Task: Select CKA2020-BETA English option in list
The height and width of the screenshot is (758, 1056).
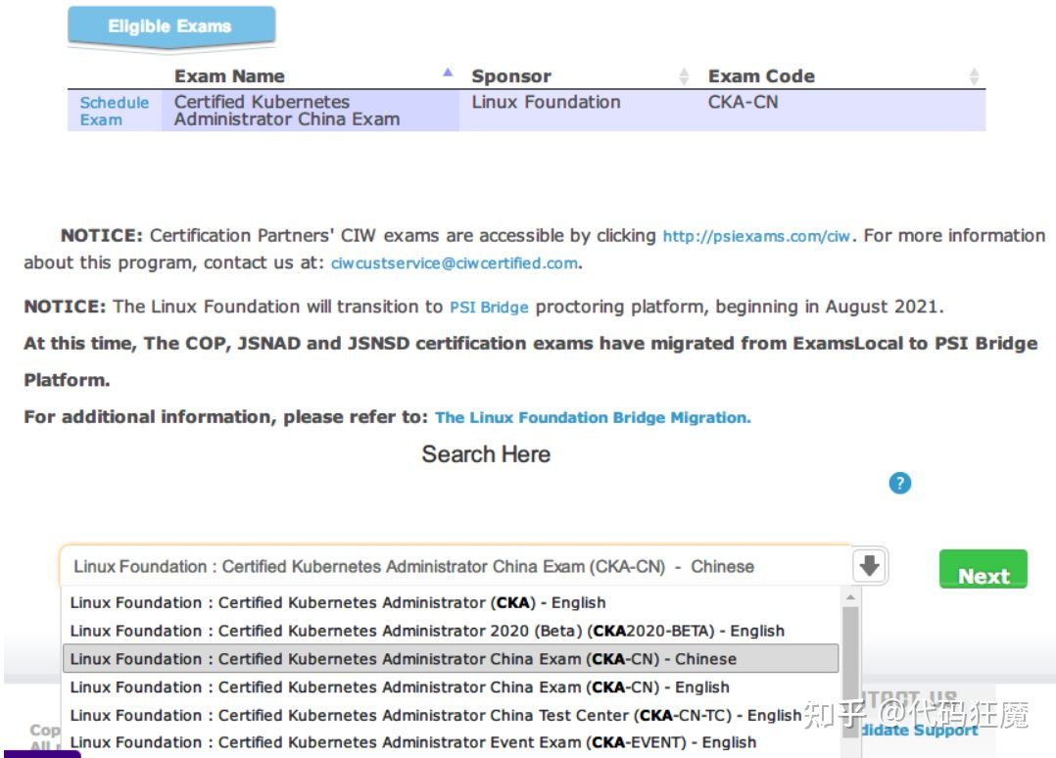Action: 427,631
